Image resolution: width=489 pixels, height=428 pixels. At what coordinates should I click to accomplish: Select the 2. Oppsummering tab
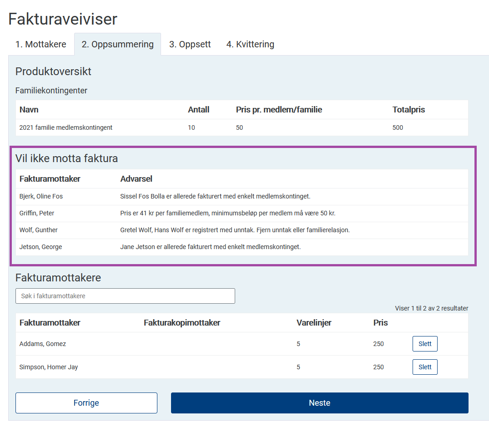pyautogui.click(x=117, y=44)
